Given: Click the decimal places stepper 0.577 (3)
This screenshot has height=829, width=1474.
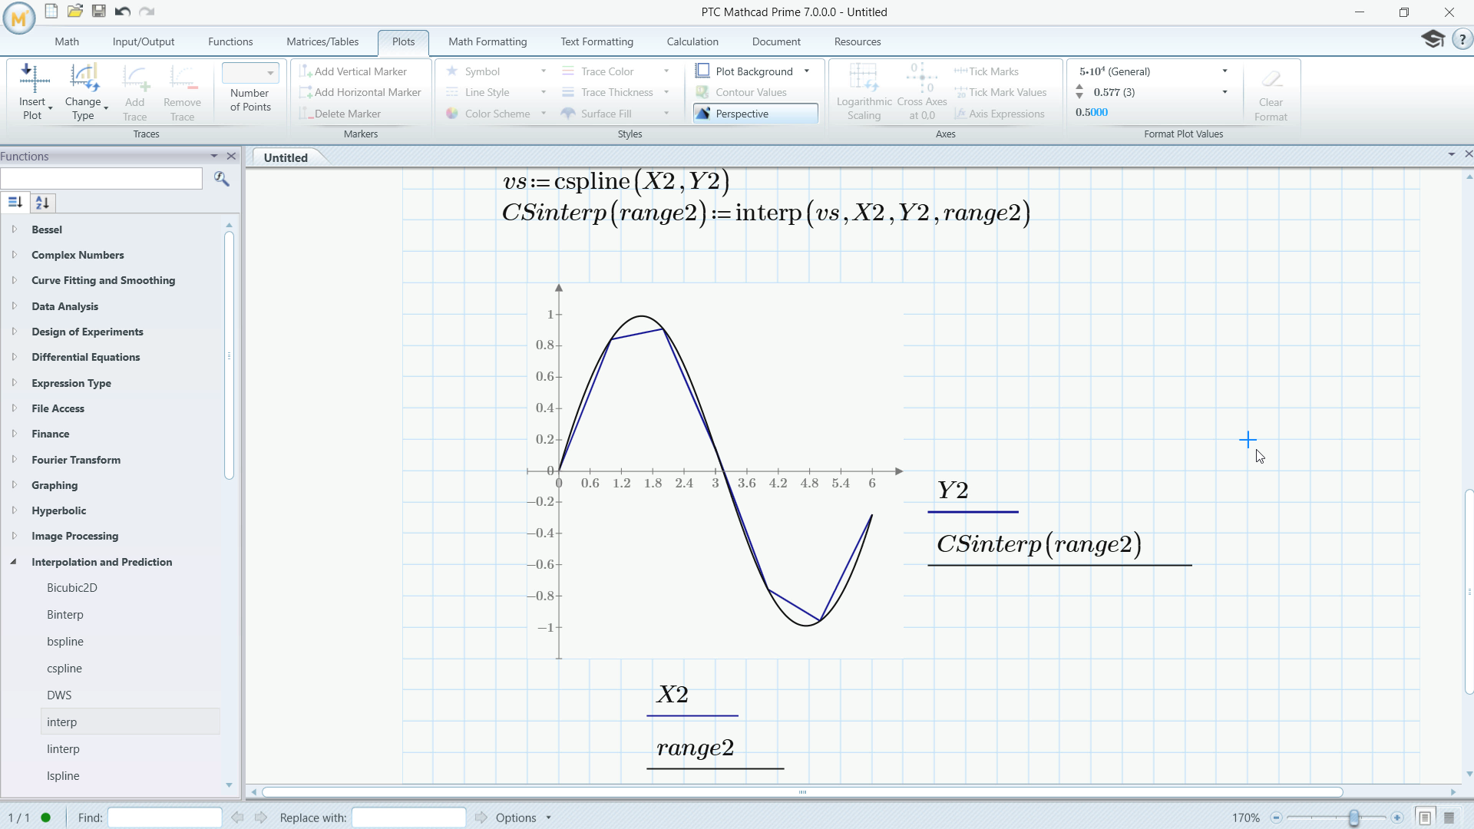Looking at the screenshot, I should [x=1079, y=92].
